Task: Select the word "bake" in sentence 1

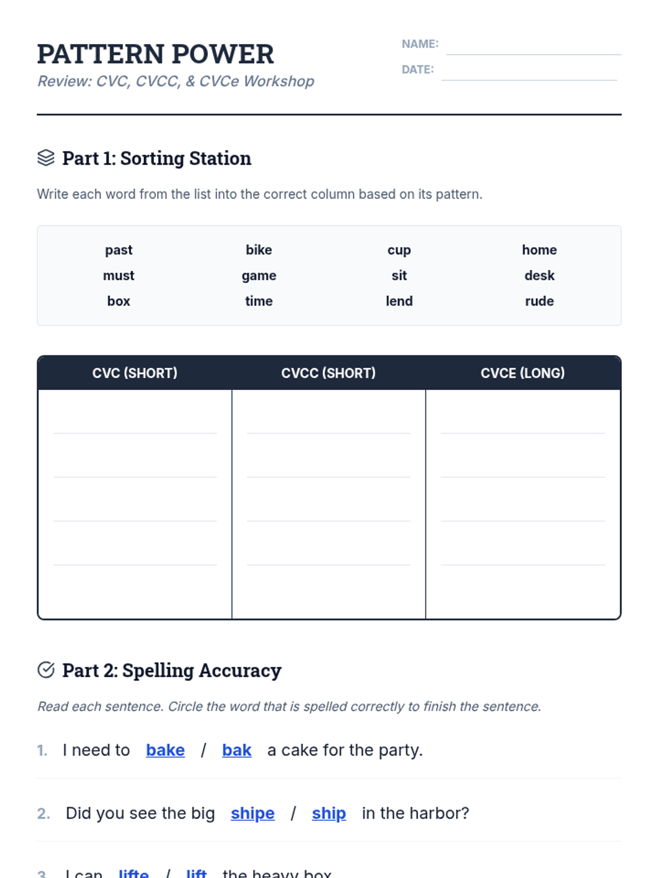Action: tap(165, 750)
